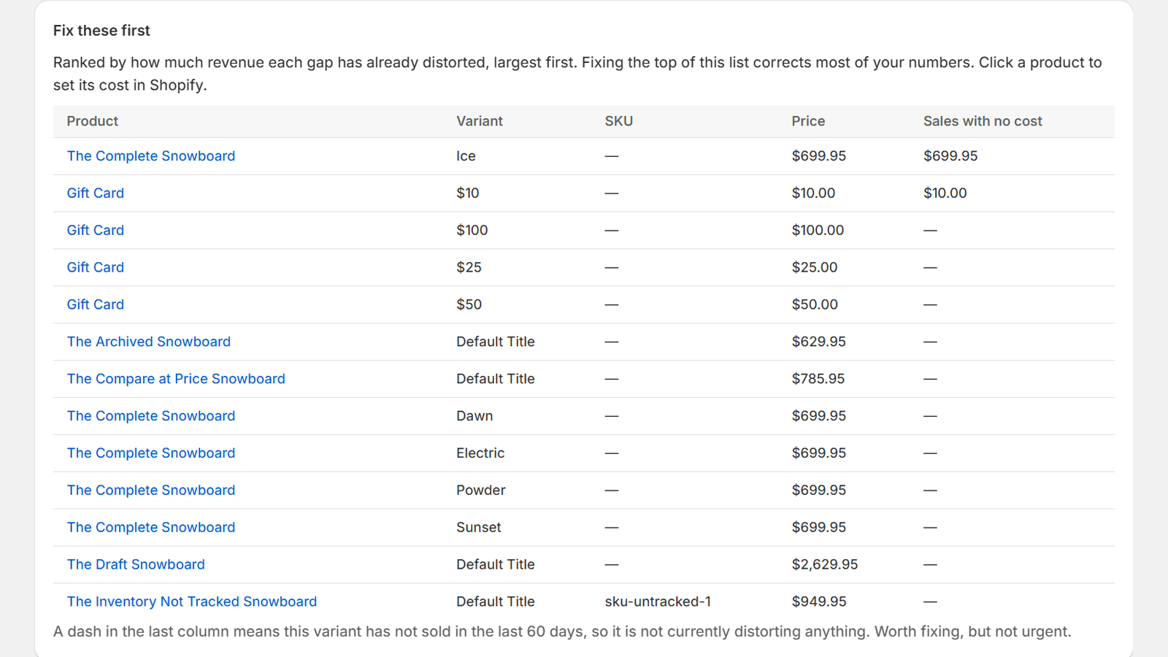Viewport: 1168px width, 657px height.
Task: Open the Gift Card $25 variant link
Action: (96, 268)
